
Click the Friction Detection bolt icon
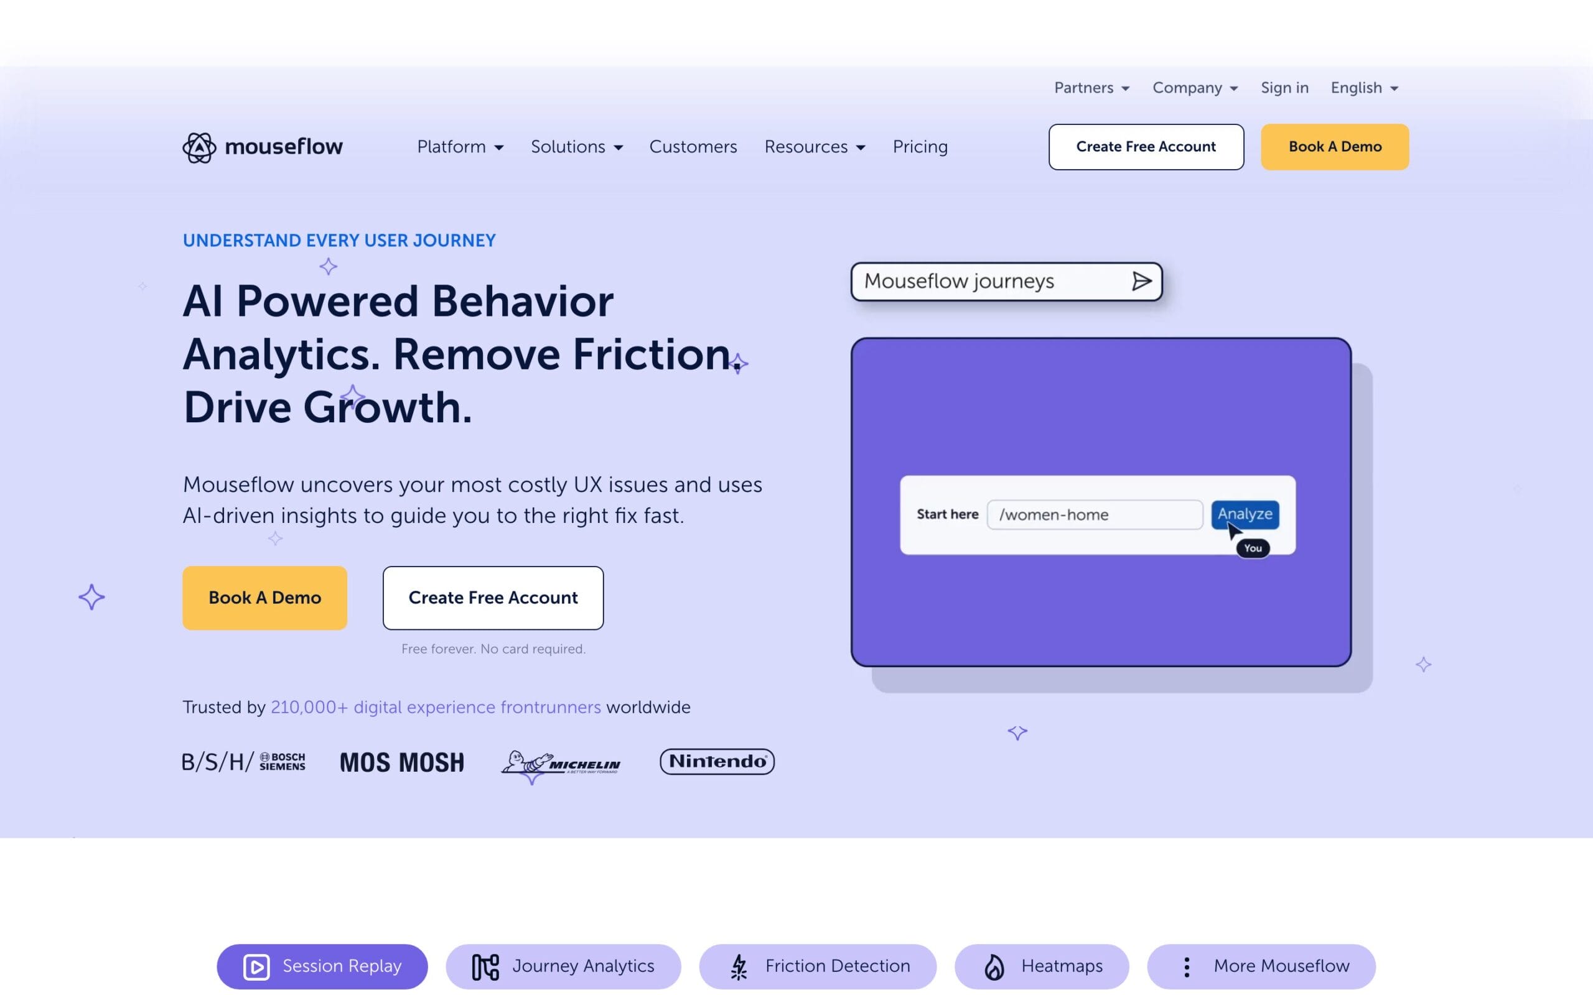pyautogui.click(x=739, y=966)
